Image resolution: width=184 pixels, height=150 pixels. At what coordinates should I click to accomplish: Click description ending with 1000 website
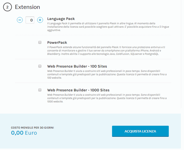(x=107, y=98)
